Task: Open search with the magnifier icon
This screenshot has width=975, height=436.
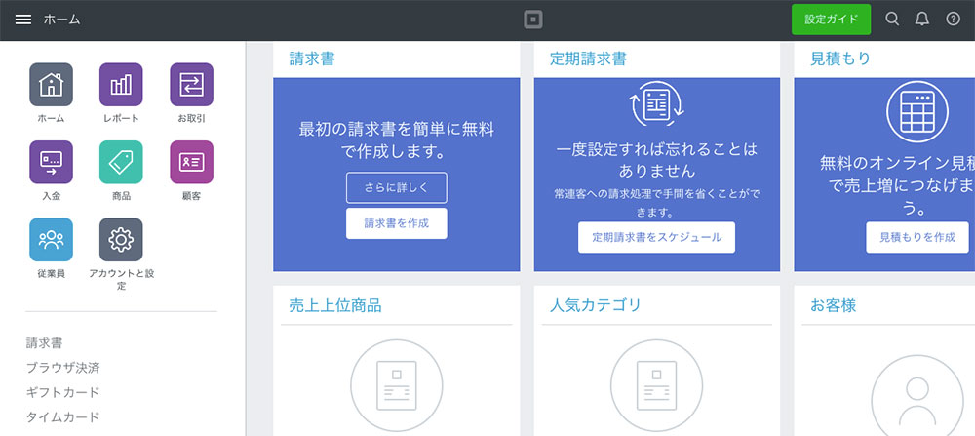Action: click(892, 20)
